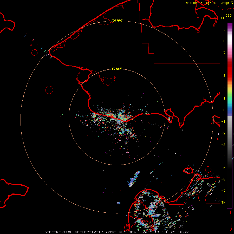The image size is (234, 234).
Task: Click the 5 value on the color scale
Action: point(224,52)
